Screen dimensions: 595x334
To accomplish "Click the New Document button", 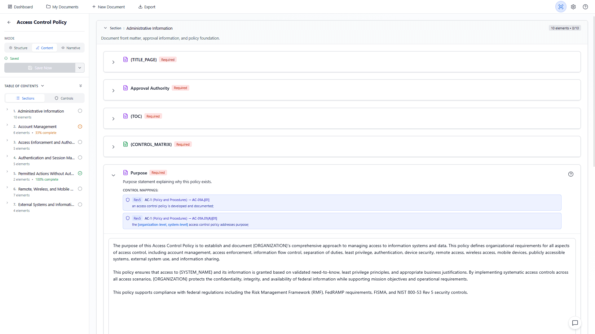I will [108, 6].
